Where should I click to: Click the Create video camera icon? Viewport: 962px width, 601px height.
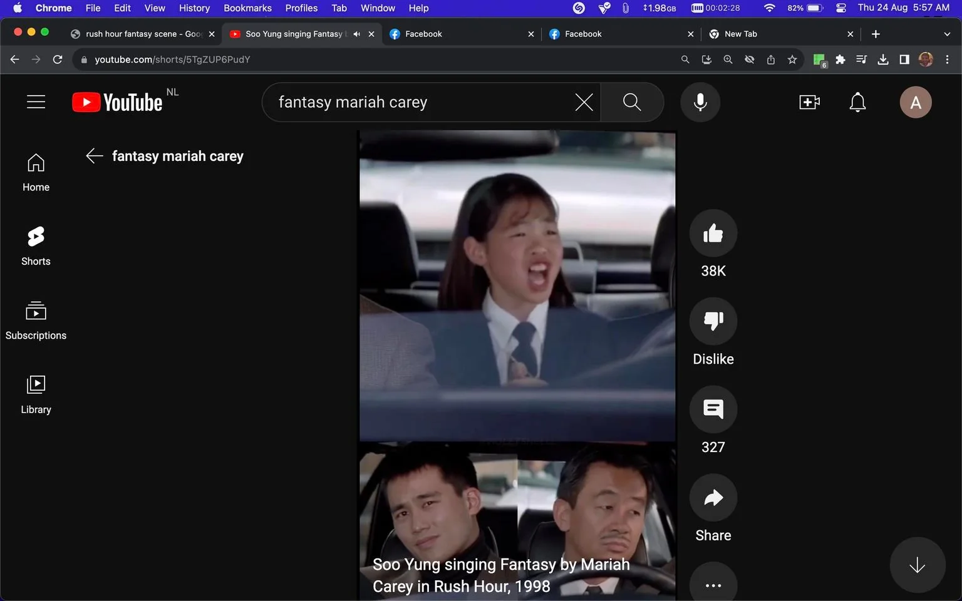809,102
